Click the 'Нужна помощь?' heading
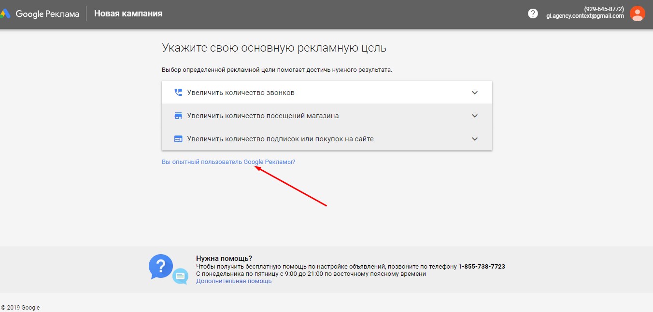 (224, 258)
